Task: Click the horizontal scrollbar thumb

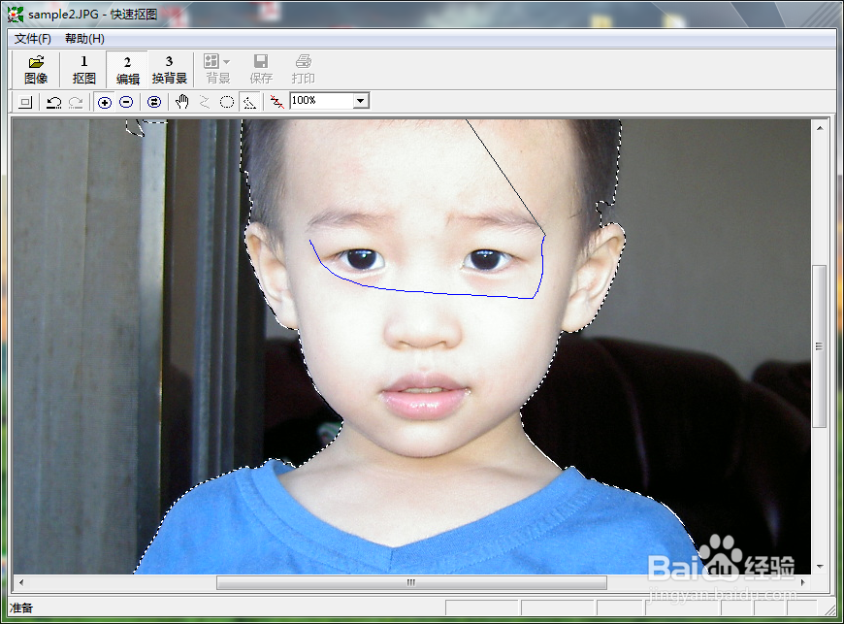Action: [411, 582]
